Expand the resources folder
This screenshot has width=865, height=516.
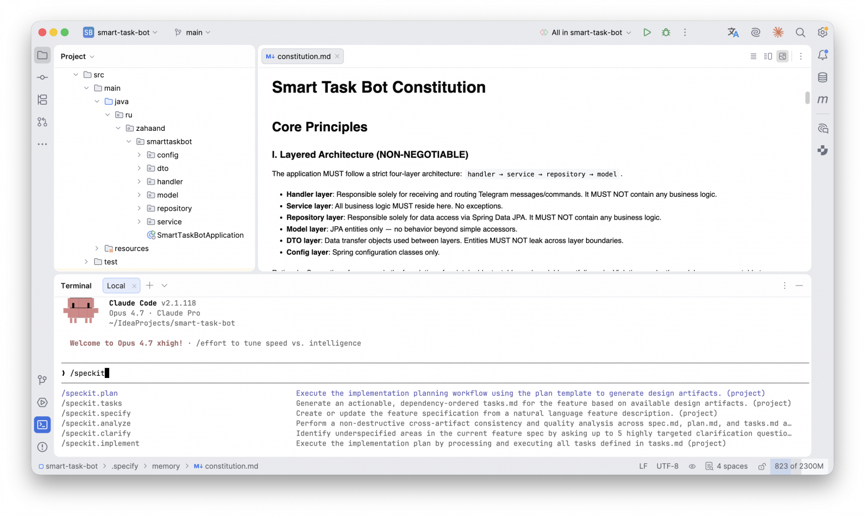pyautogui.click(x=97, y=248)
